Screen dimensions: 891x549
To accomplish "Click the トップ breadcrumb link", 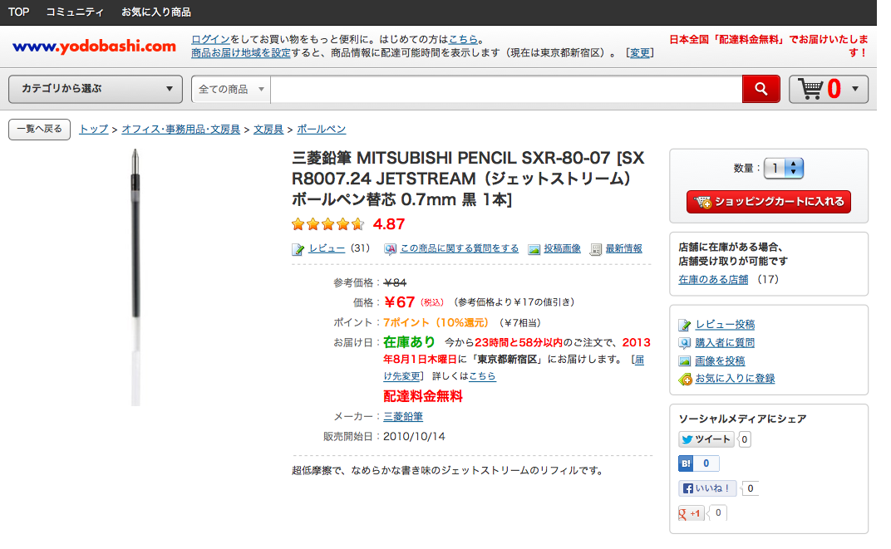I will click(94, 130).
